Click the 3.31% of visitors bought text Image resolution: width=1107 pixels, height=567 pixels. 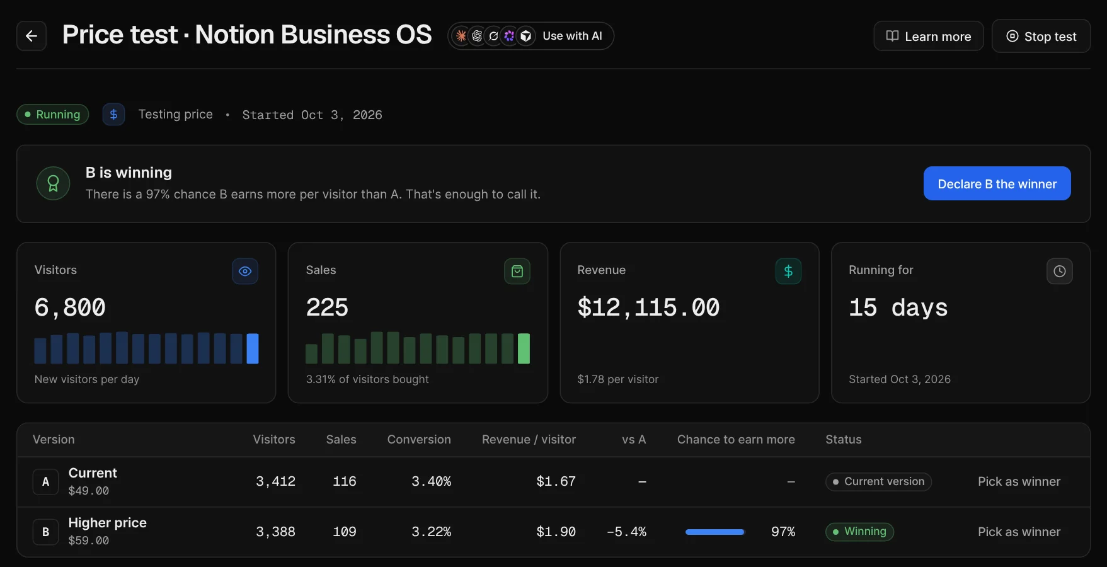point(367,379)
